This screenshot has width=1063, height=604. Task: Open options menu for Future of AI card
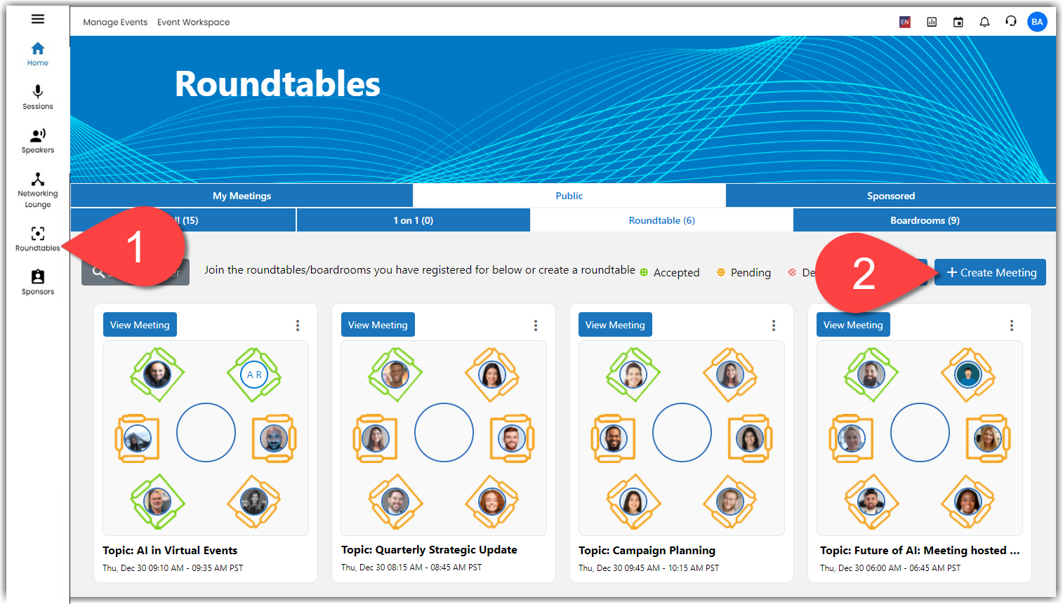coord(1012,325)
